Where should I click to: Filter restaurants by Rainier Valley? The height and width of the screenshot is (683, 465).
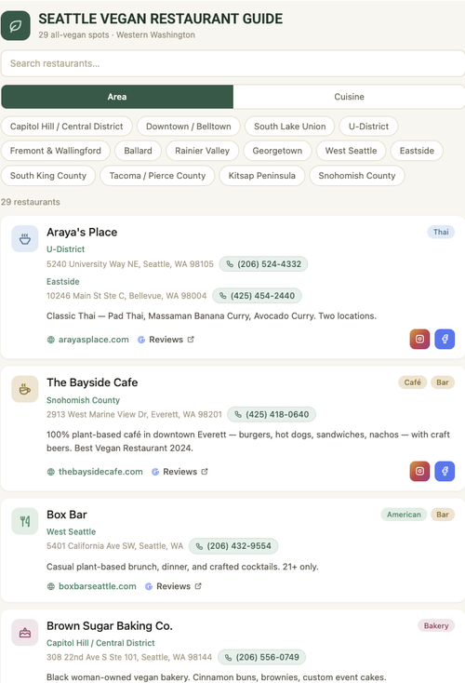click(202, 151)
